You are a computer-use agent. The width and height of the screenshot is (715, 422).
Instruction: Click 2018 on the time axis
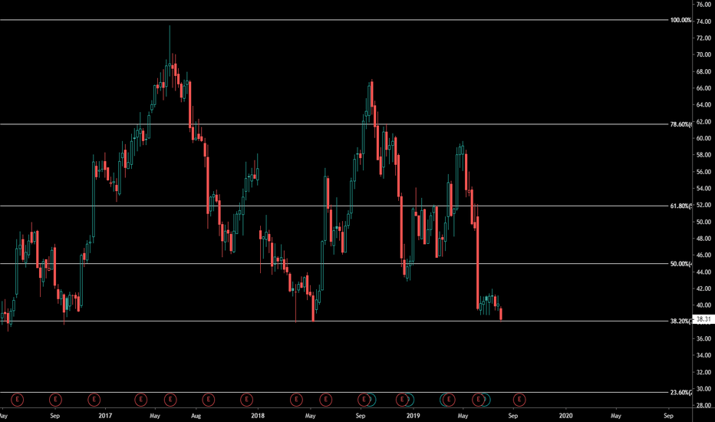point(258,416)
